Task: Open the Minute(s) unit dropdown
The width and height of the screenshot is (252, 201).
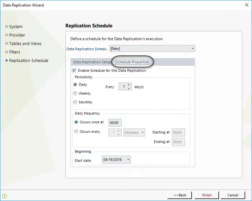Action: pos(134,132)
